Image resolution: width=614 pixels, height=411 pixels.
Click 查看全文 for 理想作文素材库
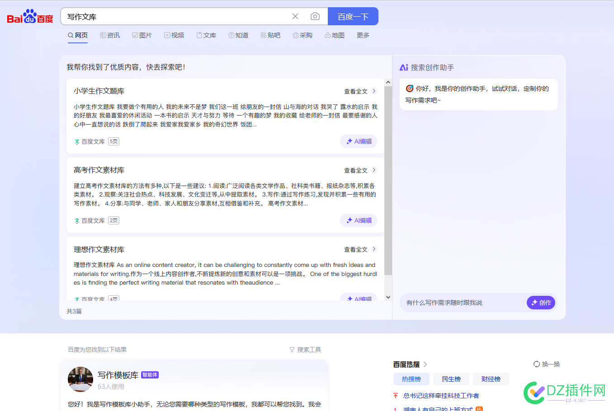(x=356, y=249)
